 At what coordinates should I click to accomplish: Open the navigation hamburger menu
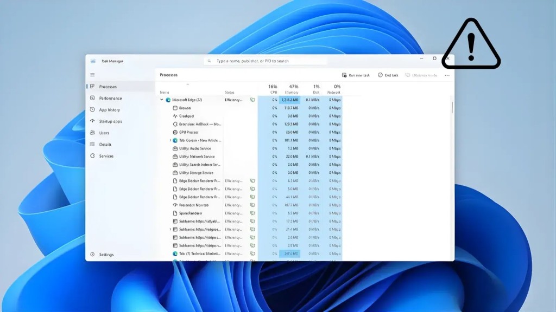tap(92, 75)
